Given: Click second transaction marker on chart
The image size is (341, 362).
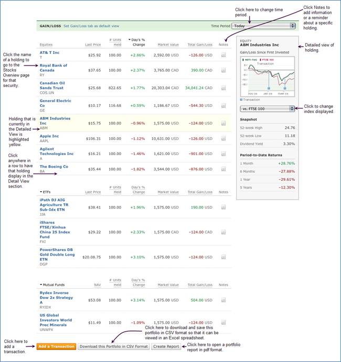Looking at the screenshot, I should pos(285,88).
